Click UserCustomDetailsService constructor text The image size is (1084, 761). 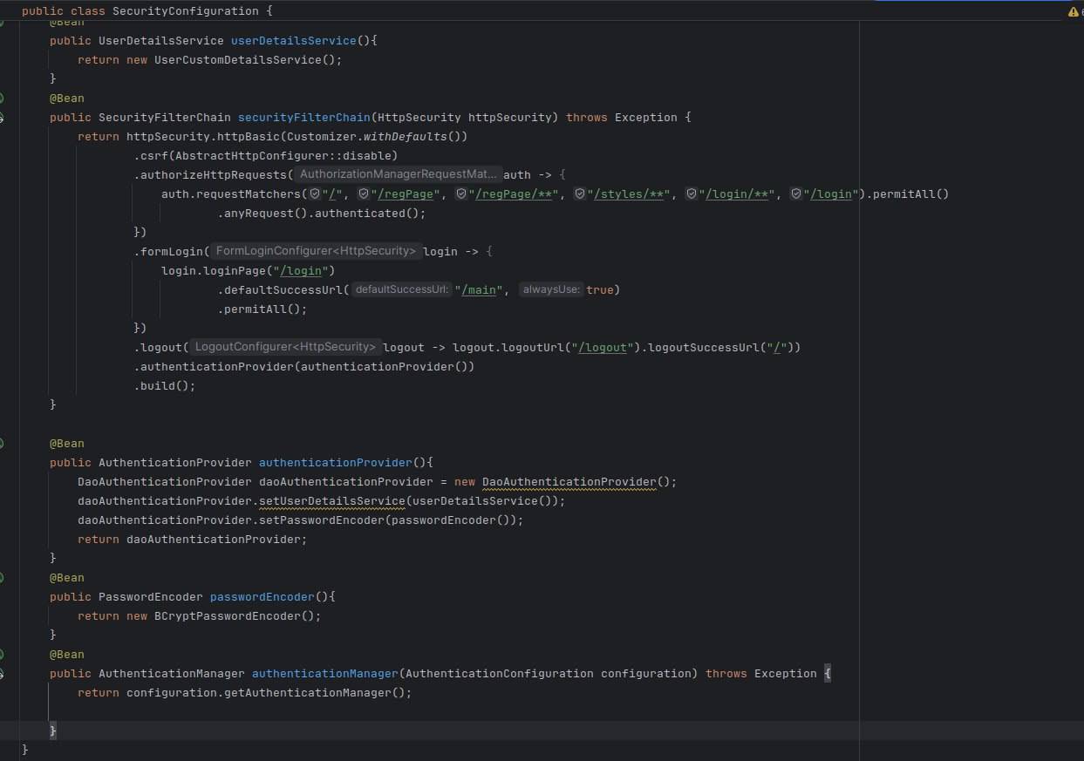[238, 60]
